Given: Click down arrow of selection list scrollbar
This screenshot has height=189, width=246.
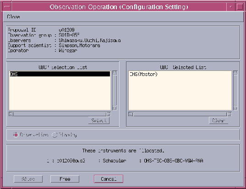Looking at the screenshot, I should [x=115, y=108].
